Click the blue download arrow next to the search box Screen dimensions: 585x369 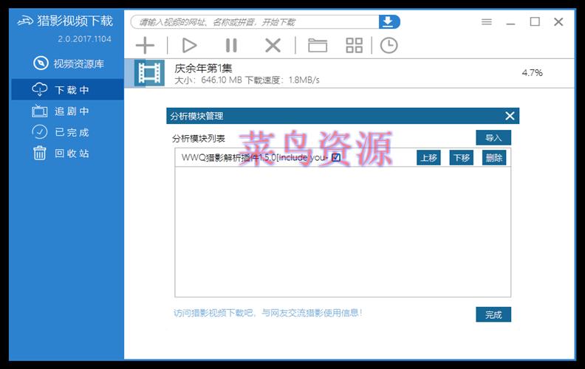(389, 21)
